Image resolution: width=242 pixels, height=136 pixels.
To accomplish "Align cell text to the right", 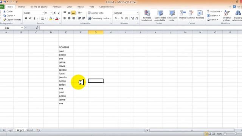I will 73,19.
